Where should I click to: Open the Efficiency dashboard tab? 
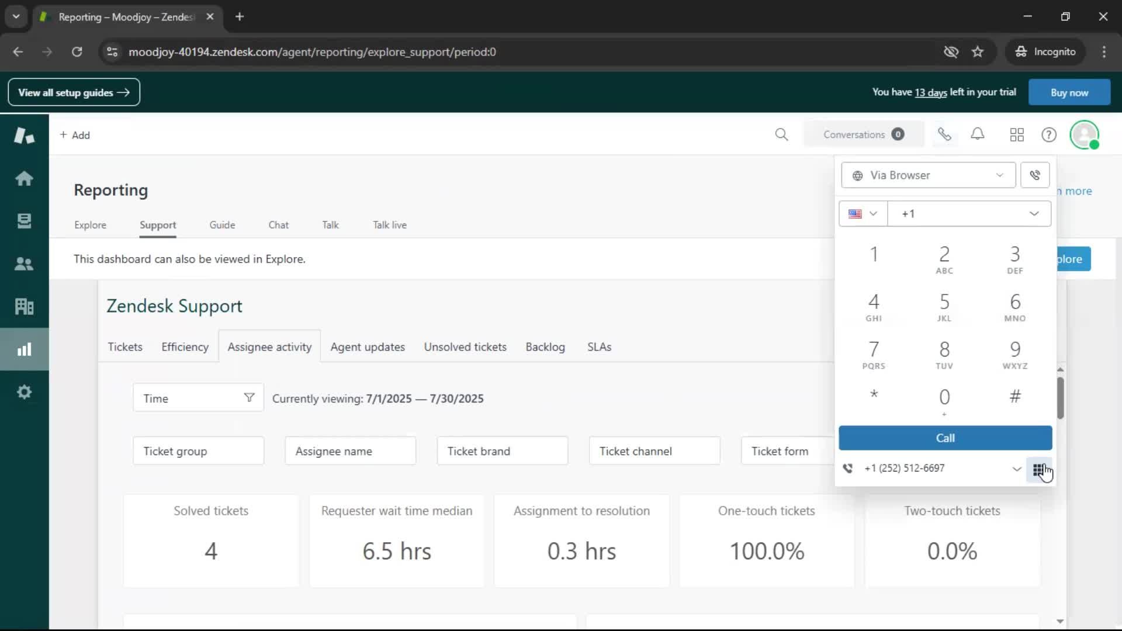(185, 347)
